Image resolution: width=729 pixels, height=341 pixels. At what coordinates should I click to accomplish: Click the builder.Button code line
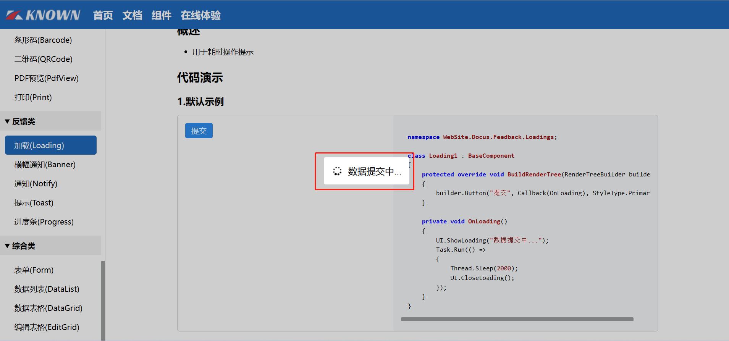pyautogui.click(x=543, y=193)
